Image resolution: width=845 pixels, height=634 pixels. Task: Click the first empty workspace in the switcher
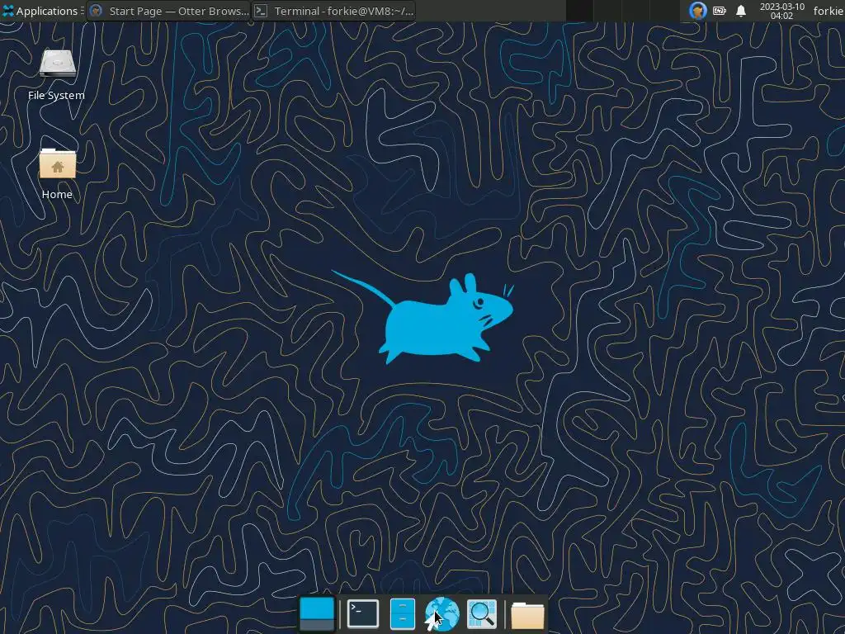[579, 11]
